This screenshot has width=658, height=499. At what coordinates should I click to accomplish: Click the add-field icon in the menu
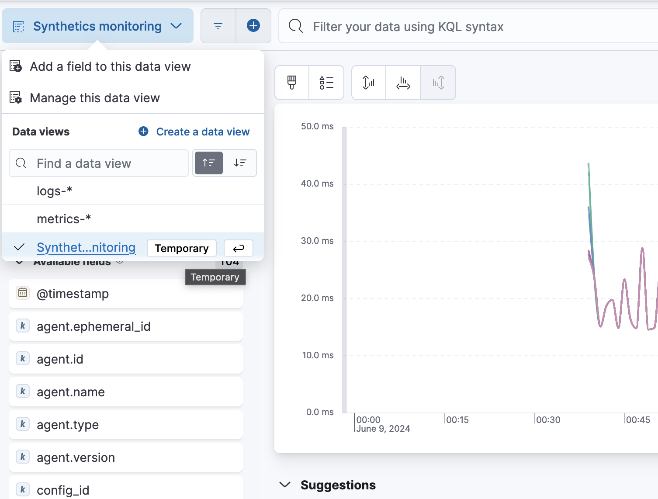coord(16,66)
